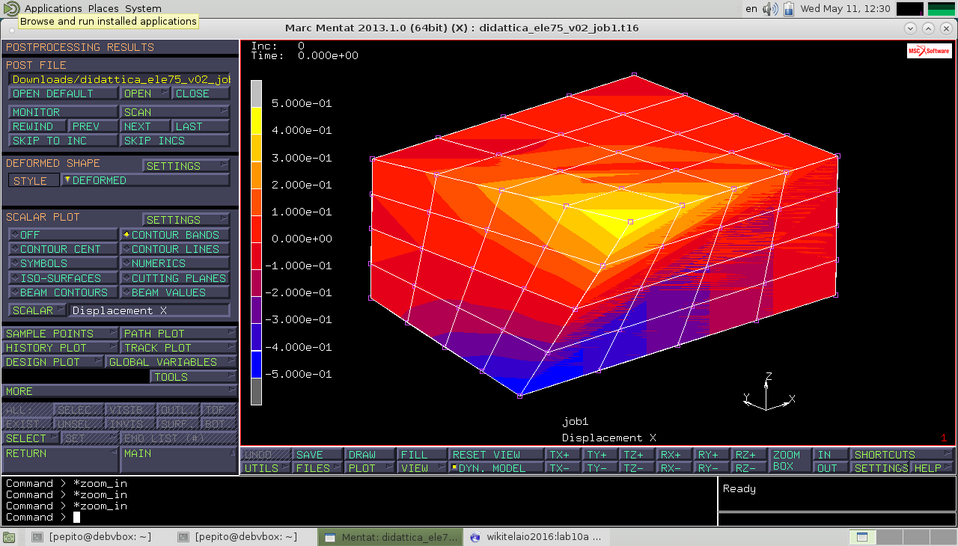Image resolution: width=958 pixels, height=546 pixels.
Task: Select the CONTOUR LINES radio option
Action: tap(175, 249)
